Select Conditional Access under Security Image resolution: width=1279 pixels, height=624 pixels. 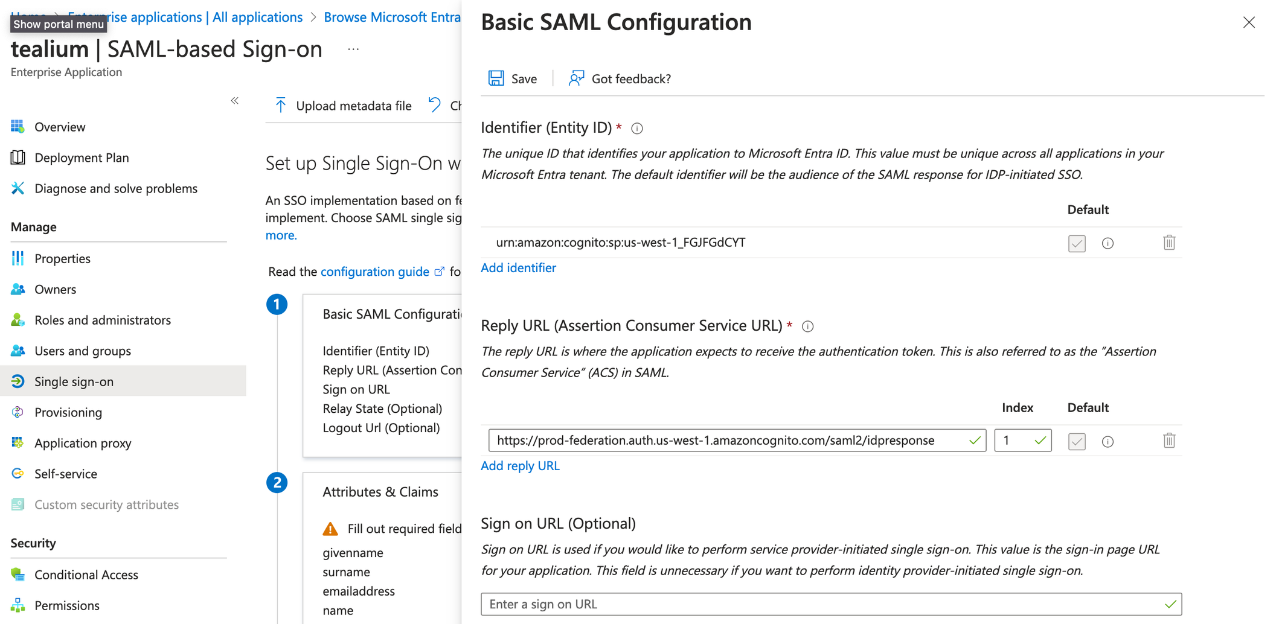click(x=86, y=575)
